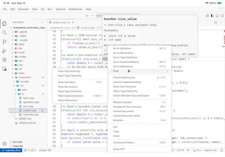The width and height of the screenshot is (225, 157).
Task: Click the clangd: idle status
Action: point(45,150)
